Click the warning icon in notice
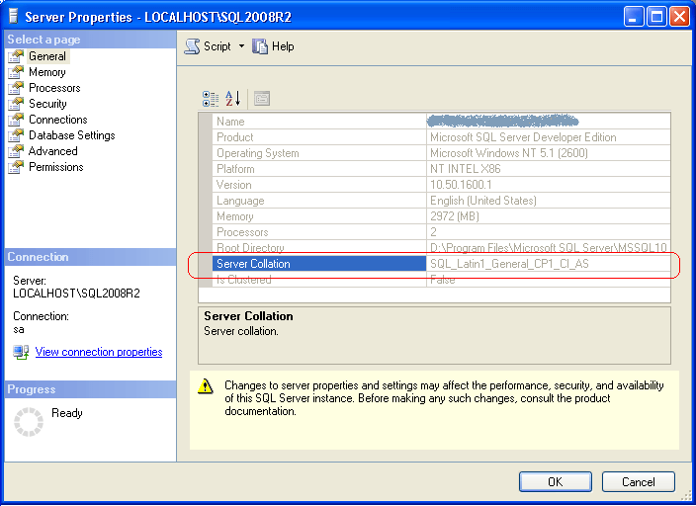 click(206, 386)
